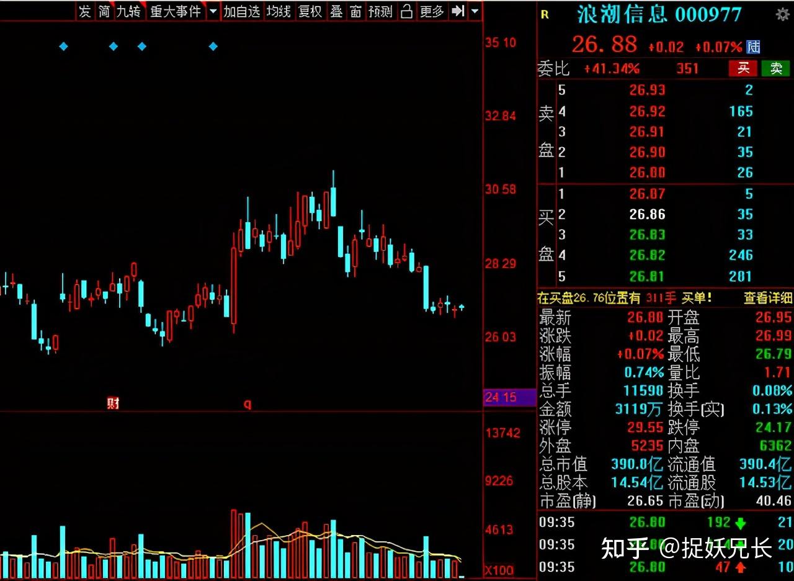Open the settings gear in quote panel

pyautogui.click(x=782, y=14)
